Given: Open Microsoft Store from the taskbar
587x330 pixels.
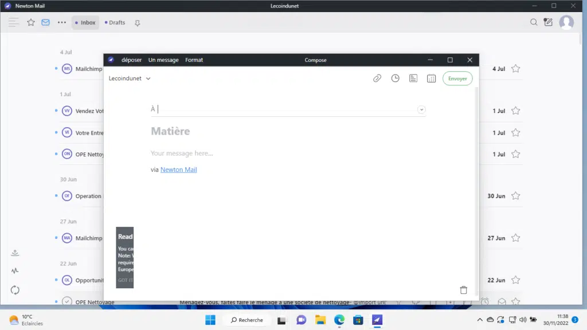Looking at the screenshot, I should click(x=358, y=320).
